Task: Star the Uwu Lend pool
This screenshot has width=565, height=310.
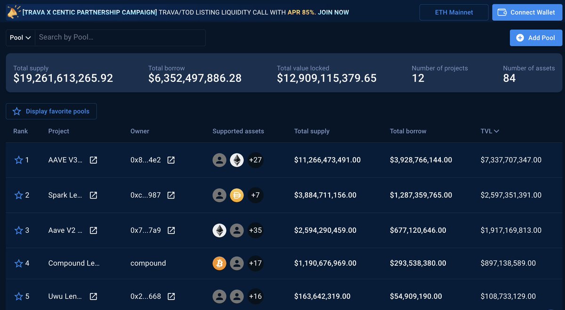Action: tap(19, 296)
